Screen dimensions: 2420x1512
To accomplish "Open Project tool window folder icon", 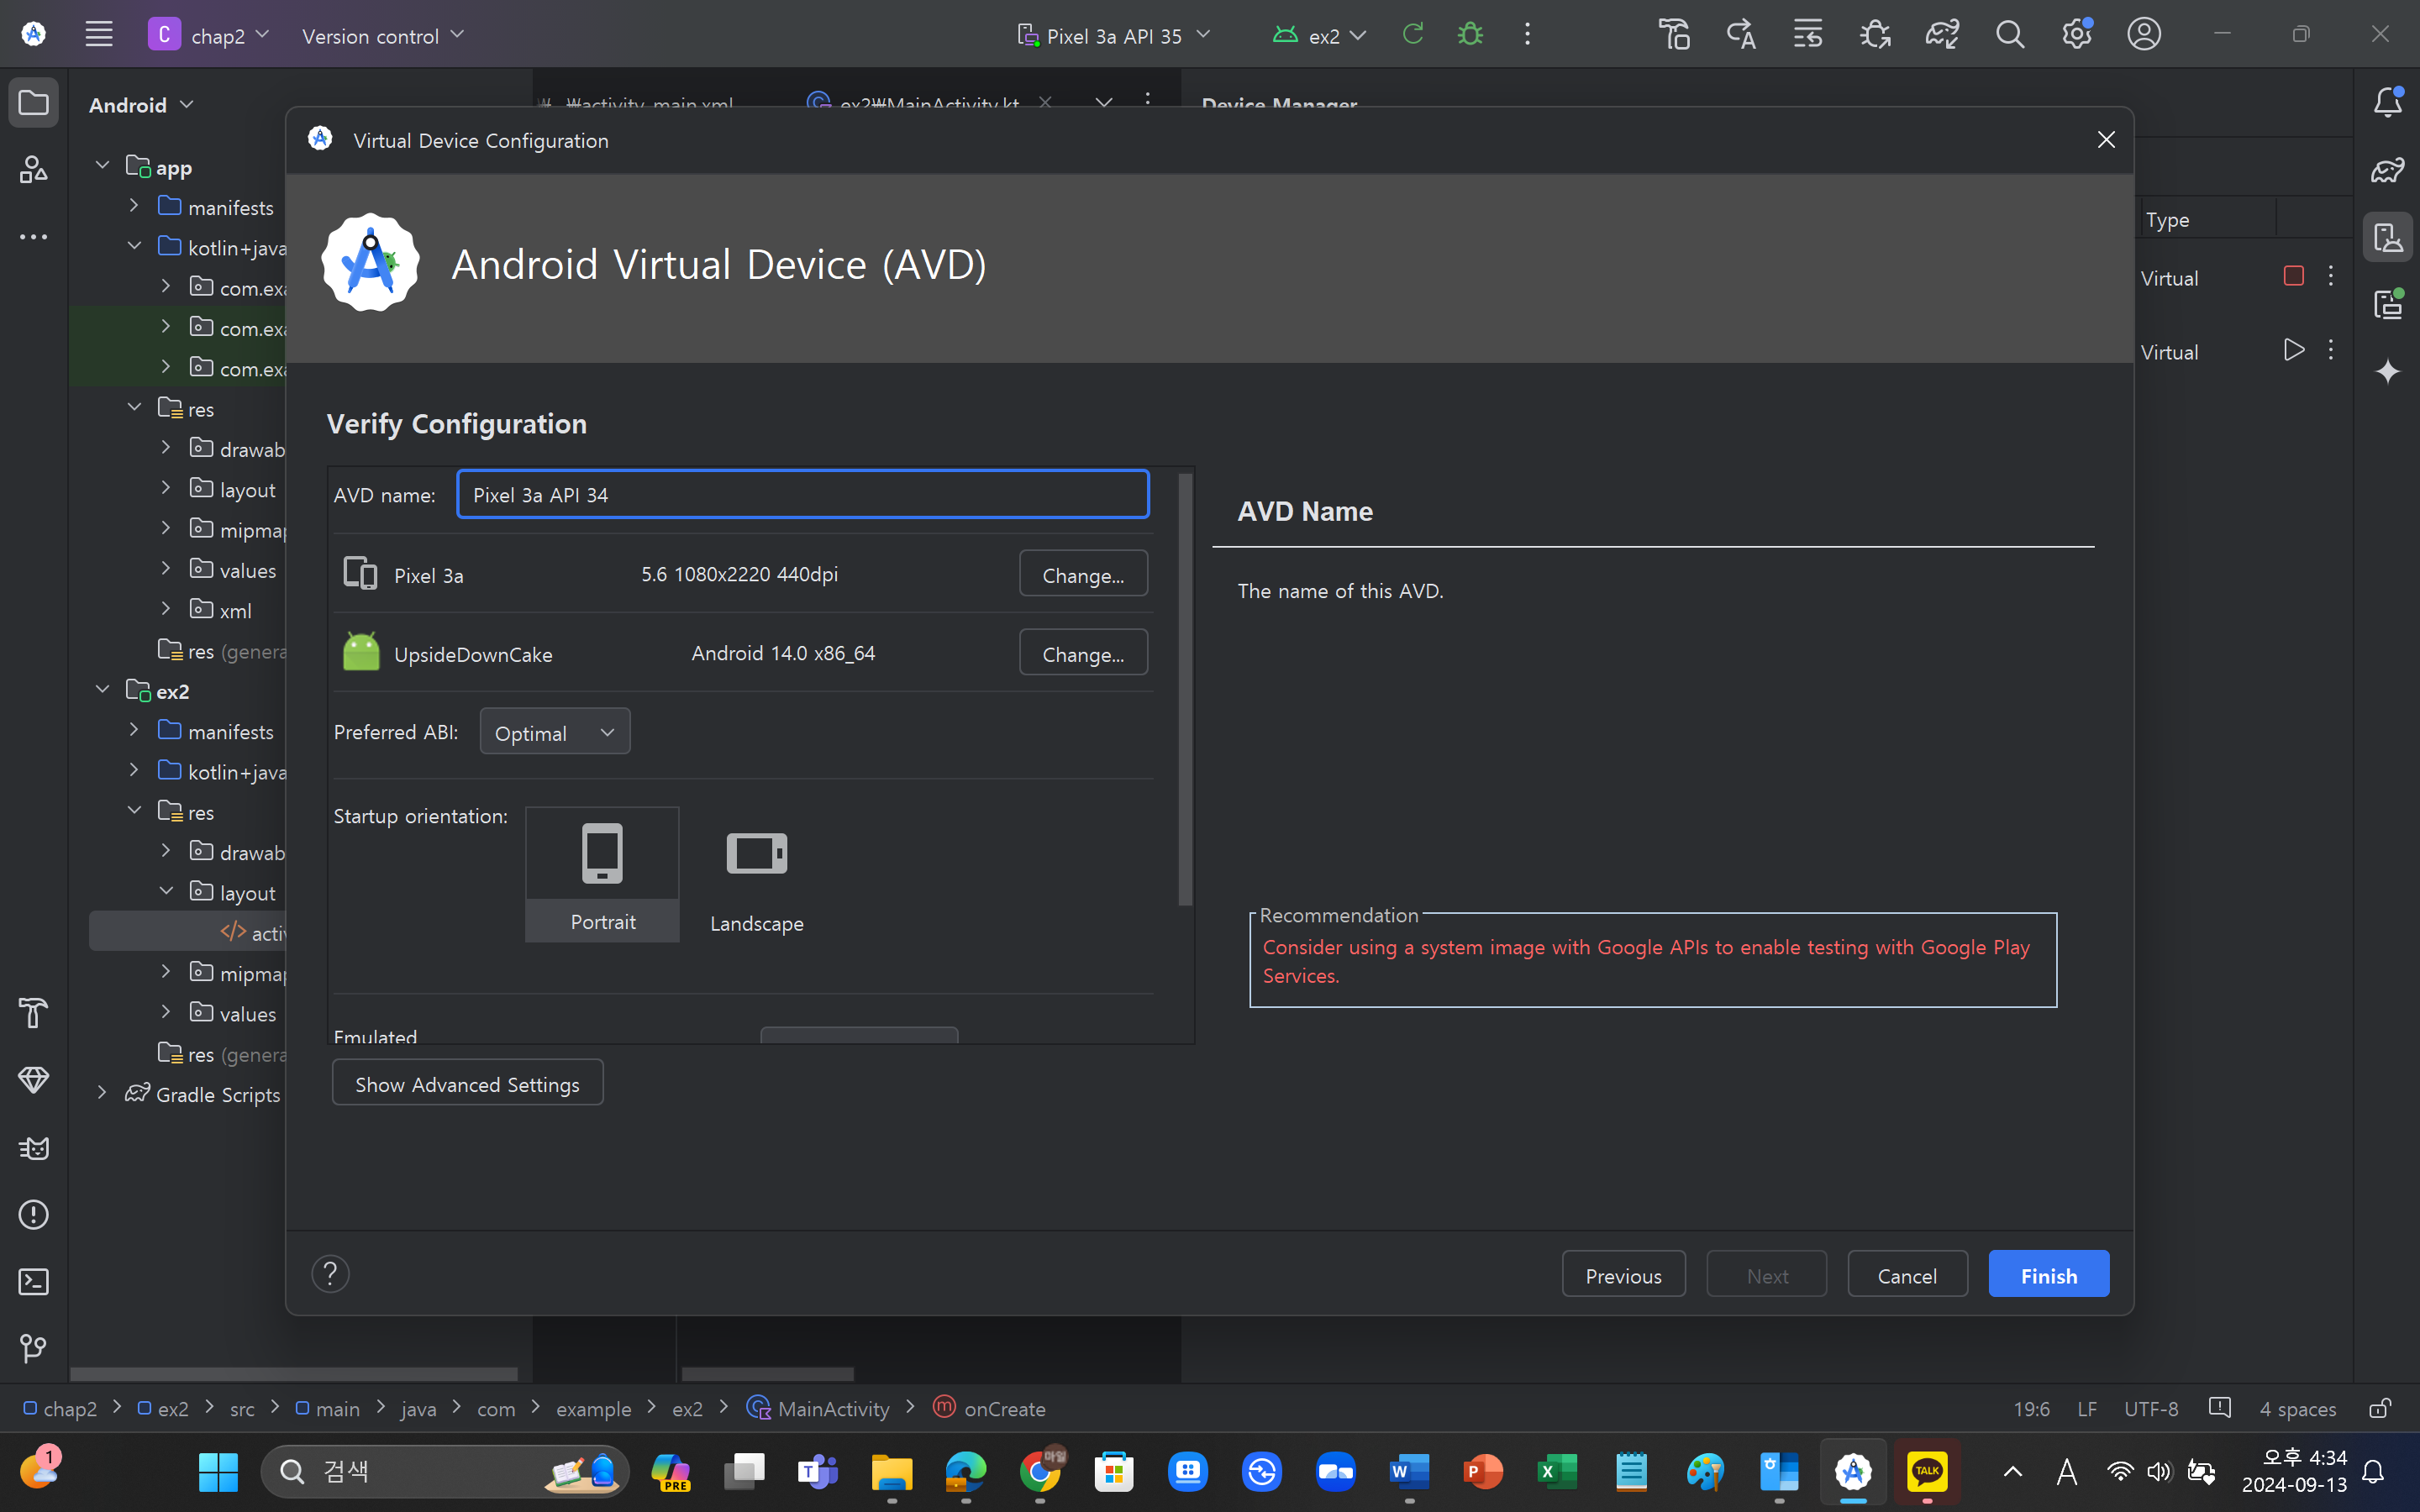I will coord(34,103).
